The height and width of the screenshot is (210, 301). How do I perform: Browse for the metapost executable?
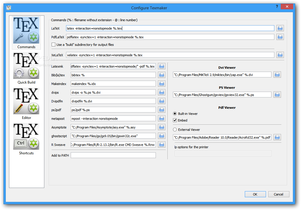click(162, 119)
